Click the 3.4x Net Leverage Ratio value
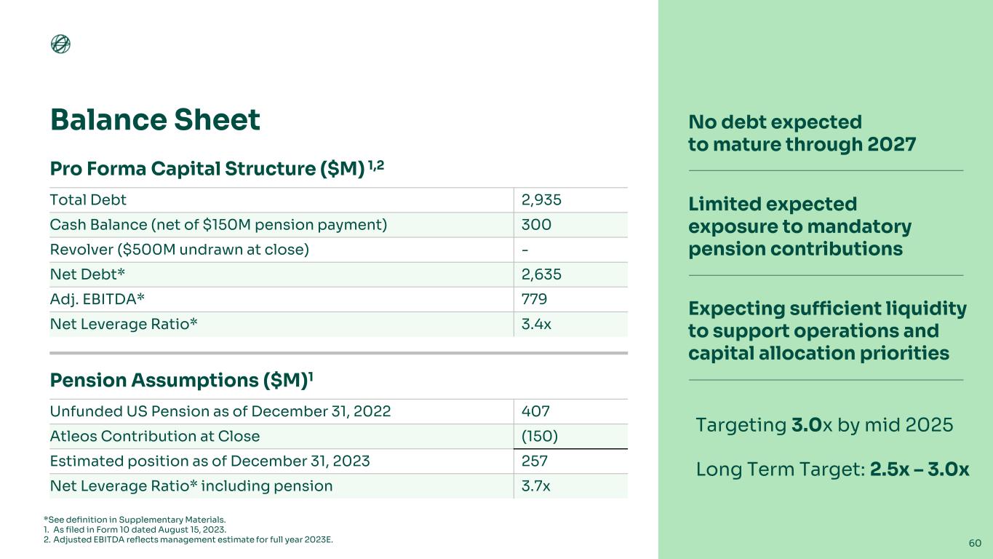 [536, 323]
